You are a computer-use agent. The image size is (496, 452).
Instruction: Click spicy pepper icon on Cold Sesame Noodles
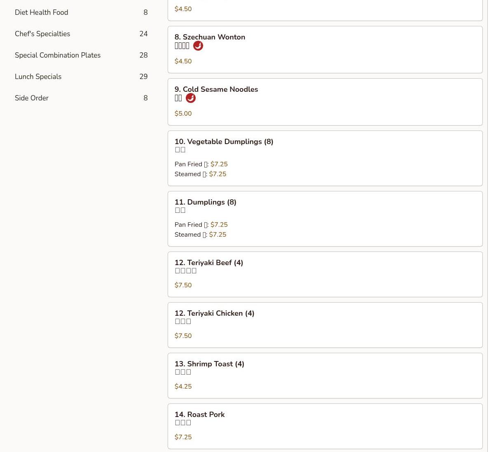click(191, 98)
